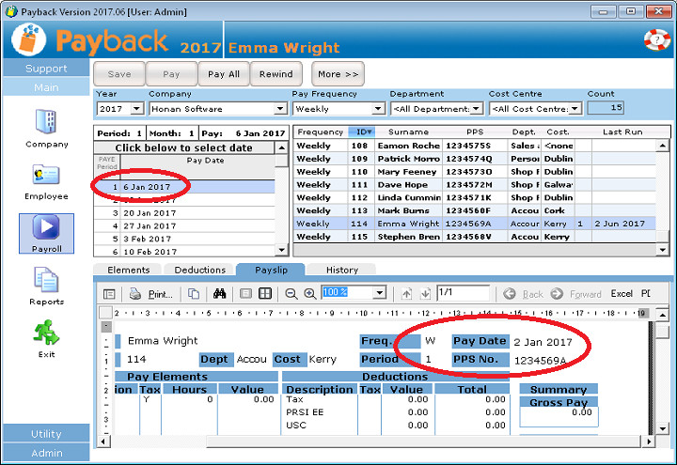Open the Employee section icon
Screen dimensions: 677x465
pyautogui.click(x=46, y=176)
